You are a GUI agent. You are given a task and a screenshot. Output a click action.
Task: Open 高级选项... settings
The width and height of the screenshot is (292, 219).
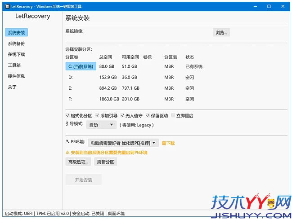[78, 162]
